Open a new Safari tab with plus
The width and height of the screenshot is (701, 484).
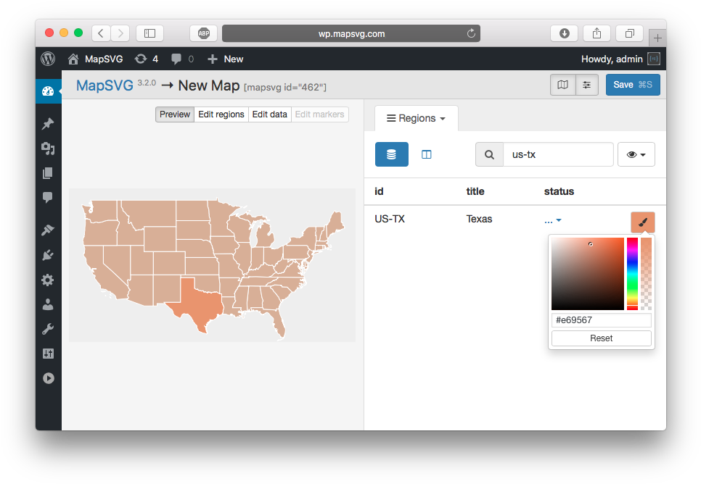point(657,38)
